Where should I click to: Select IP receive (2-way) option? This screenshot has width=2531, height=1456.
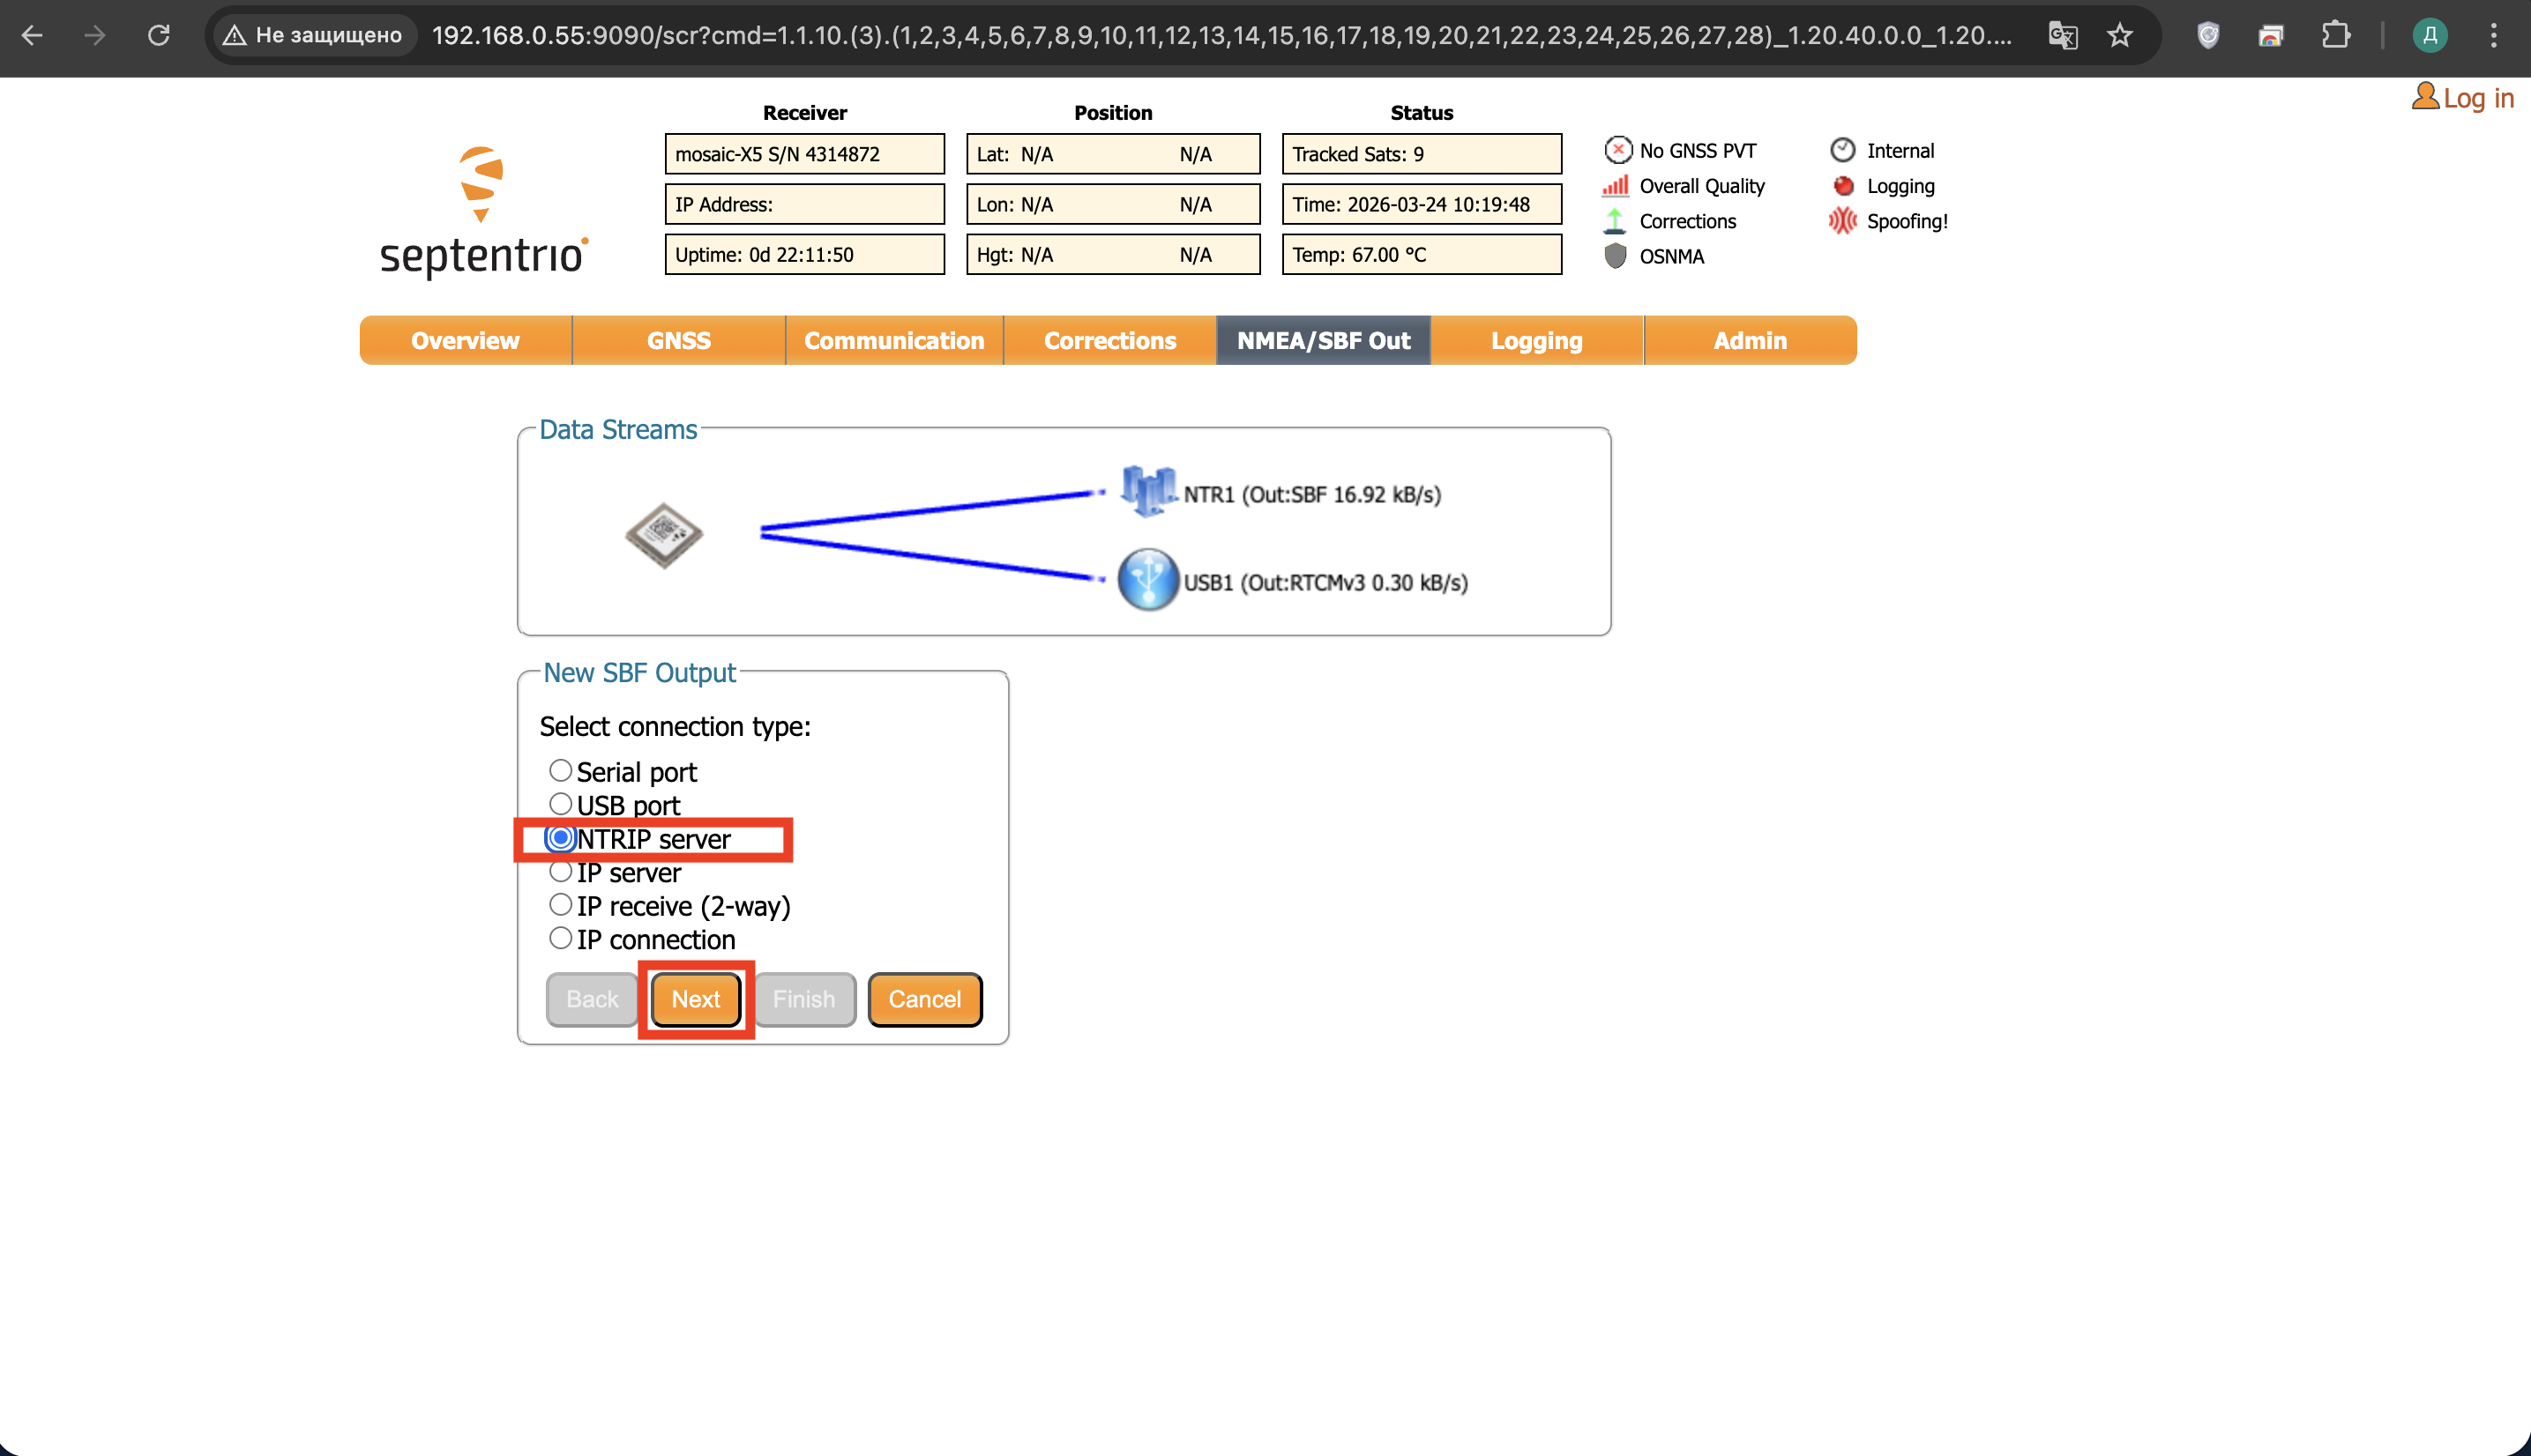pos(560,905)
